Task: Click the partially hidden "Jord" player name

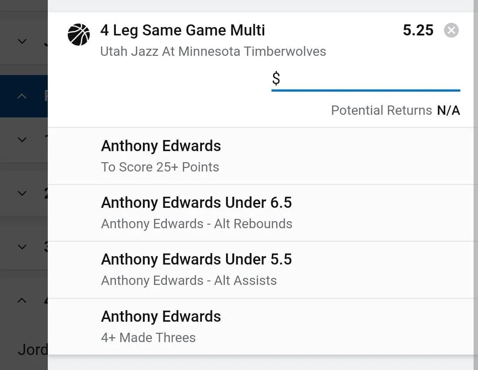Action: (33, 350)
